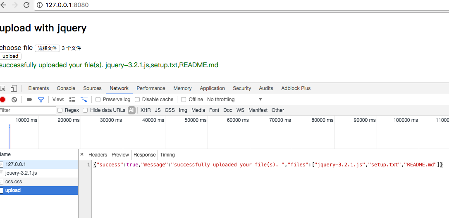Image resolution: width=449 pixels, height=218 pixels.
Task: Toggle the device toolbar icon
Action: click(x=14, y=88)
